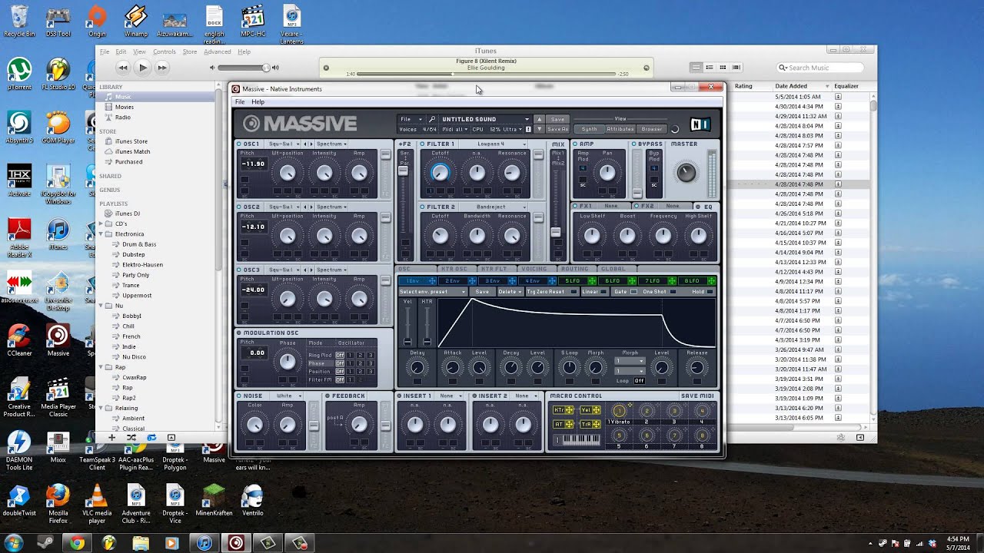The width and height of the screenshot is (984, 553).
Task: Open OSC2 Spectrum mode dropdown
Action: (331, 207)
